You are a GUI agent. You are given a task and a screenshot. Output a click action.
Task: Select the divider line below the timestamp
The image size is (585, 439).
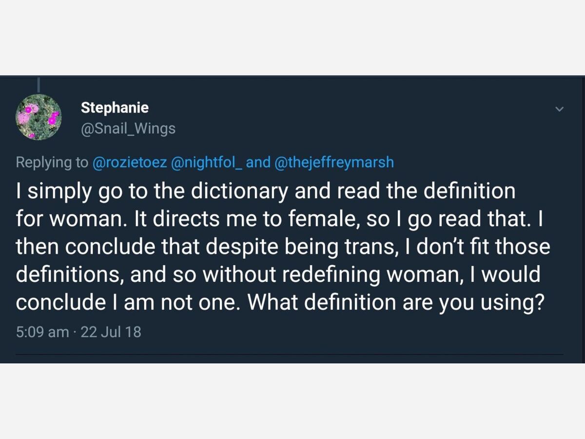coord(290,354)
